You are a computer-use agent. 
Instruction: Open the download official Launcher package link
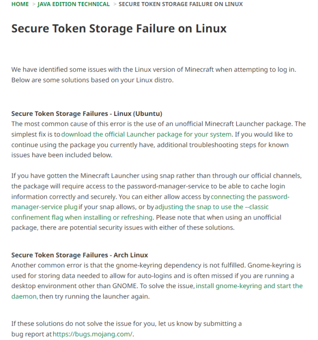coord(147,134)
